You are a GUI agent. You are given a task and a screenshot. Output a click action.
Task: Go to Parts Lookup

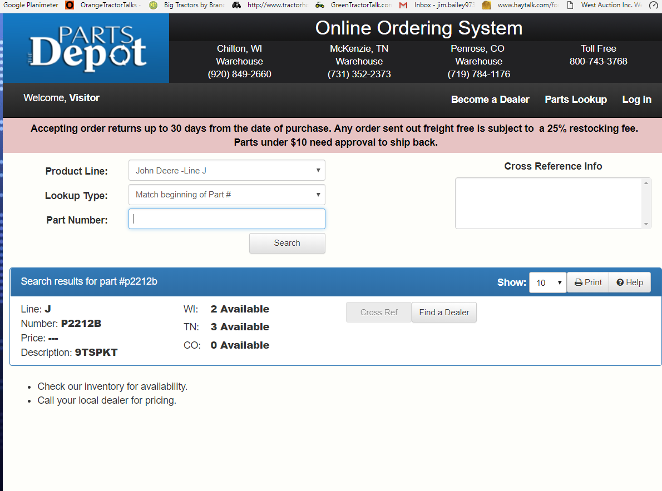(x=575, y=100)
